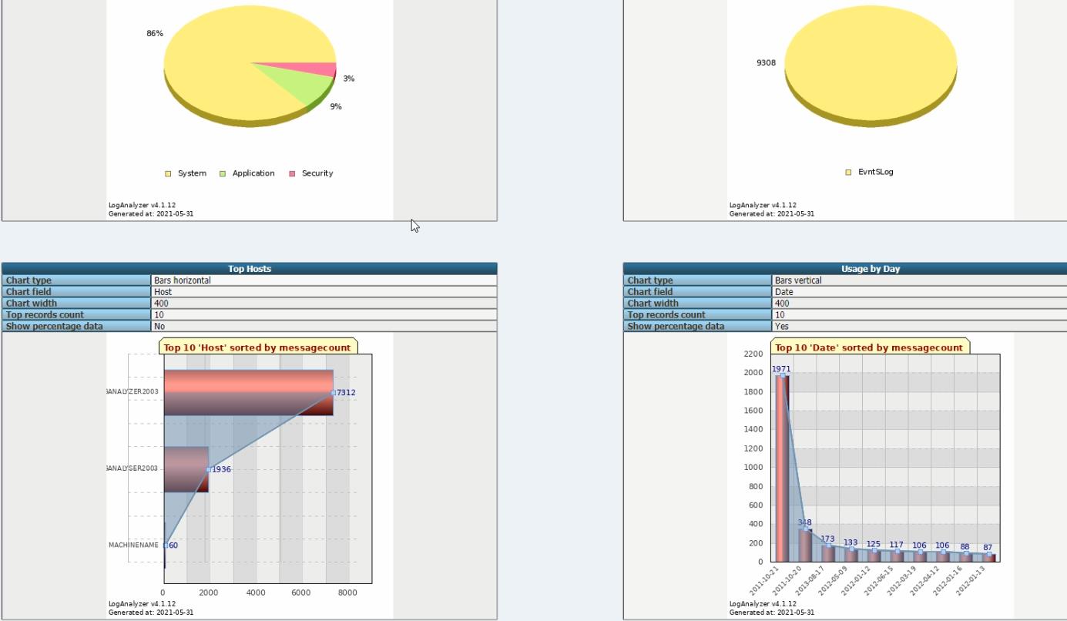Click the 173 value label

[x=827, y=539]
